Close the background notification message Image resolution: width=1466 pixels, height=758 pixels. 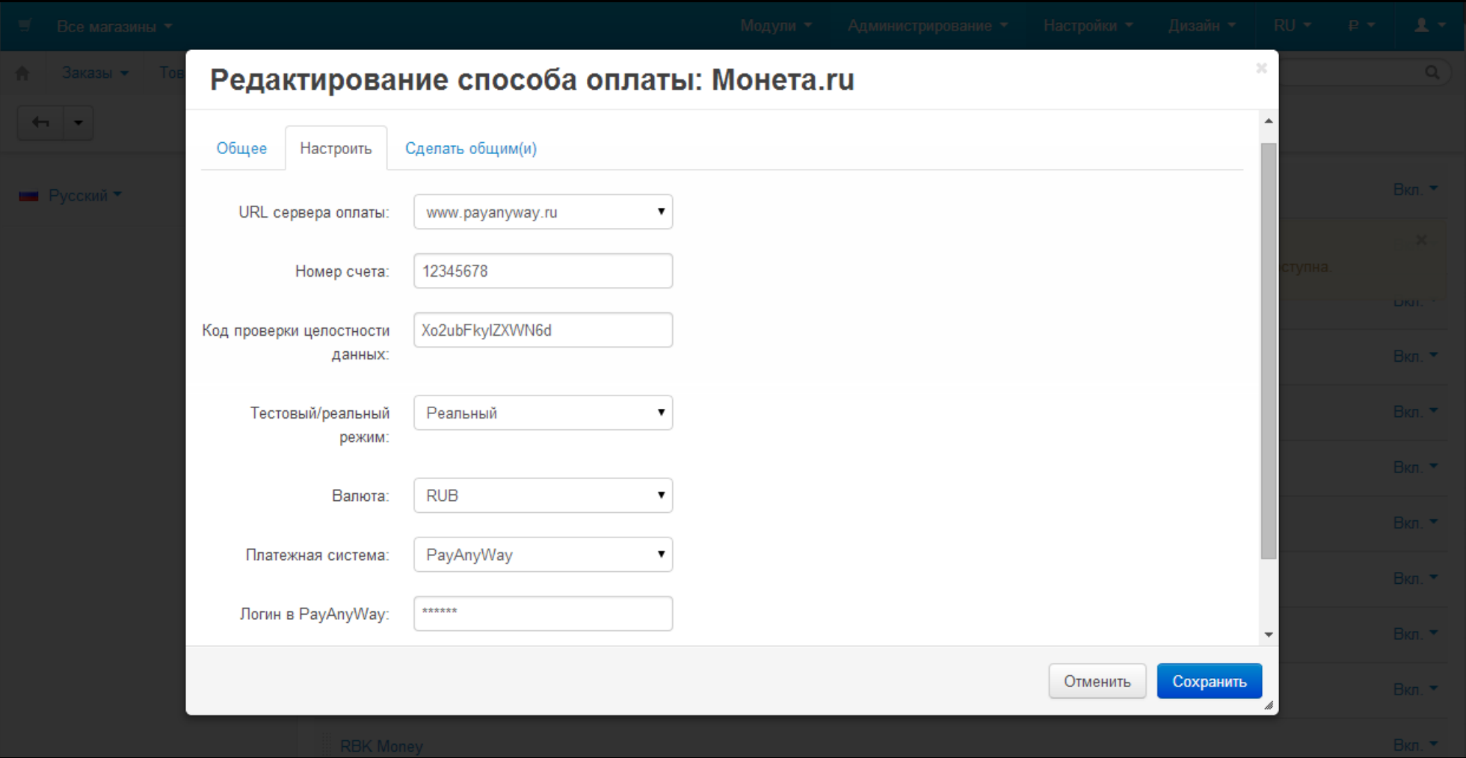(1421, 240)
